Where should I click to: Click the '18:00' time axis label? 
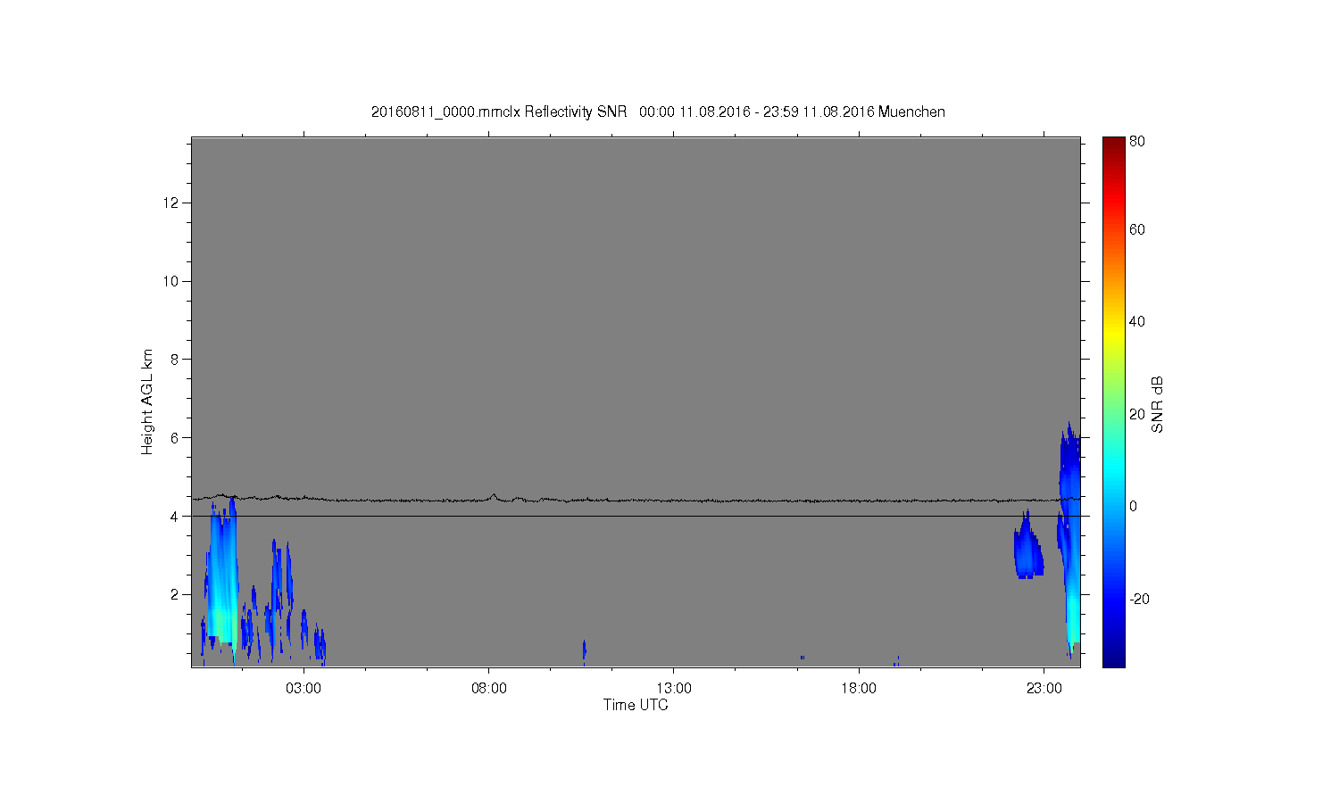(859, 689)
